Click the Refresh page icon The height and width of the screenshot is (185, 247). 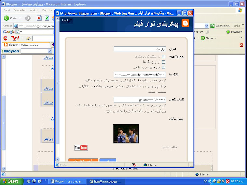click(47, 18)
